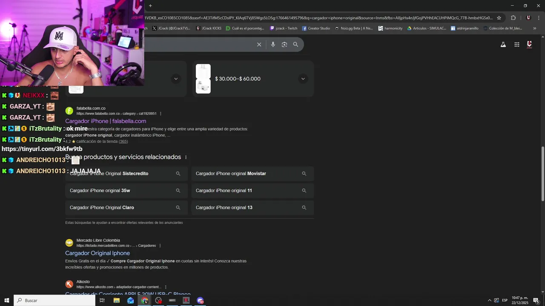
Task: Click the charger thumbnail in price card
Action: tap(203, 79)
